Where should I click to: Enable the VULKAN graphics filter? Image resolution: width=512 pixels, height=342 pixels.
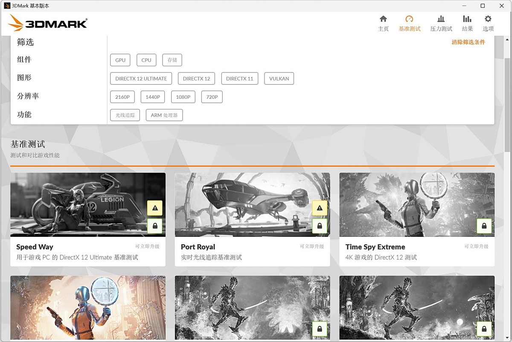tap(279, 78)
